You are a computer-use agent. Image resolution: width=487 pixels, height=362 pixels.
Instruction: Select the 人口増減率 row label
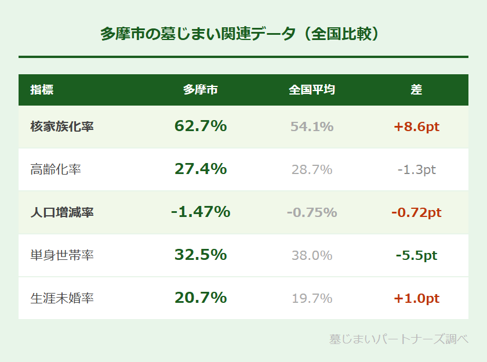coord(62,212)
